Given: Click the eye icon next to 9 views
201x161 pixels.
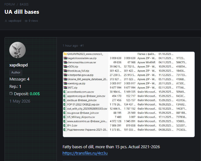Looking at the screenshot, I should coord(26,21).
